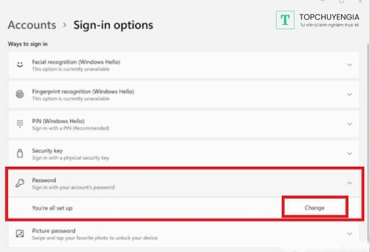The width and height of the screenshot is (370, 252).
Task: Expand the PIN (Windows Hello) chevron
Action: pyautogui.click(x=350, y=124)
